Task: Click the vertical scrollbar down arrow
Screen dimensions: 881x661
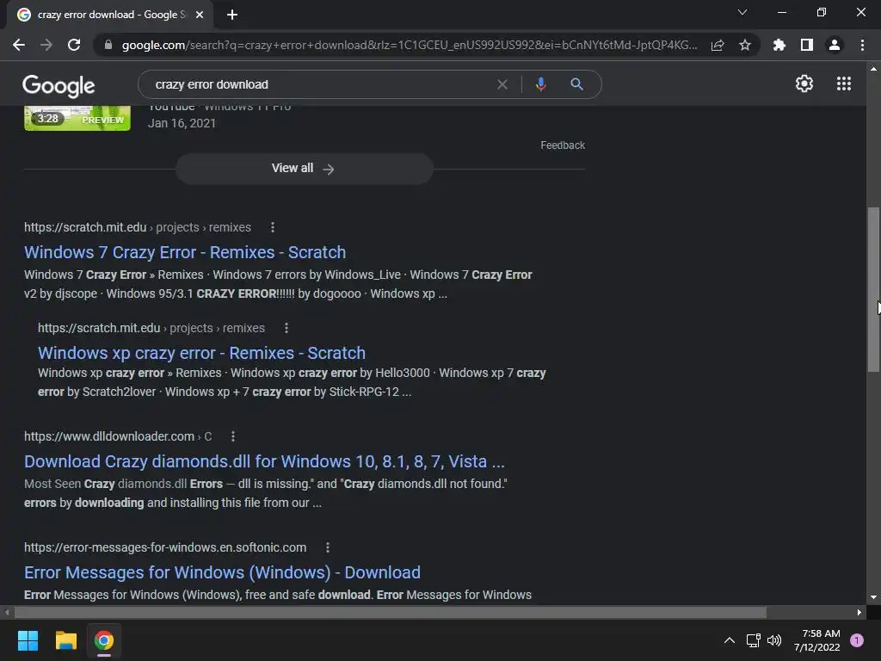Action: 873,597
